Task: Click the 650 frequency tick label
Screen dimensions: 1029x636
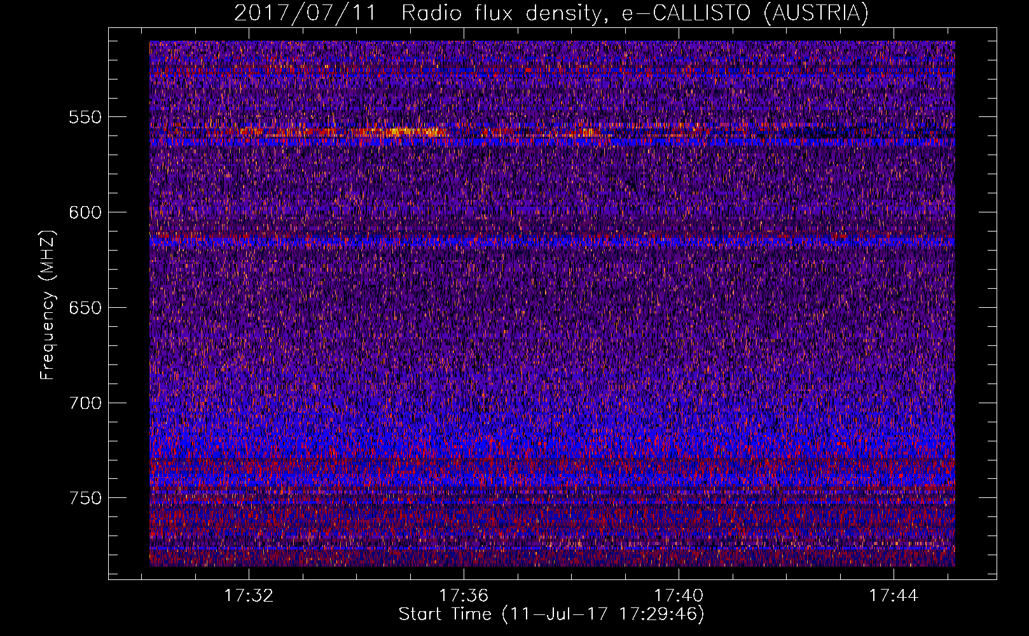Action: [x=85, y=308]
